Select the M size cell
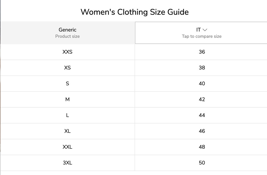The height and width of the screenshot is (175, 267). 67,99
